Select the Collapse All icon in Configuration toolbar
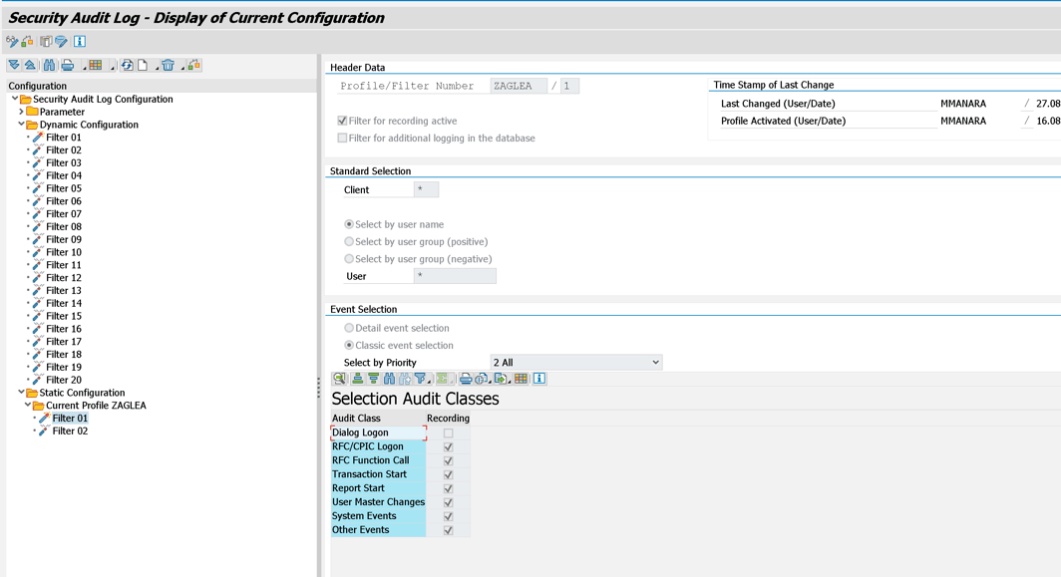Image resolution: width=1061 pixels, height=577 pixels. click(x=31, y=64)
